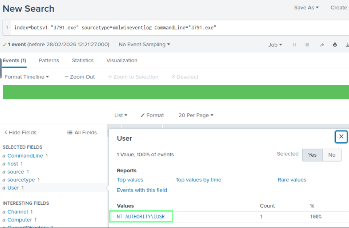Open the 20 Per Page dropdown

pyautogui.click(x=196, y=115)
